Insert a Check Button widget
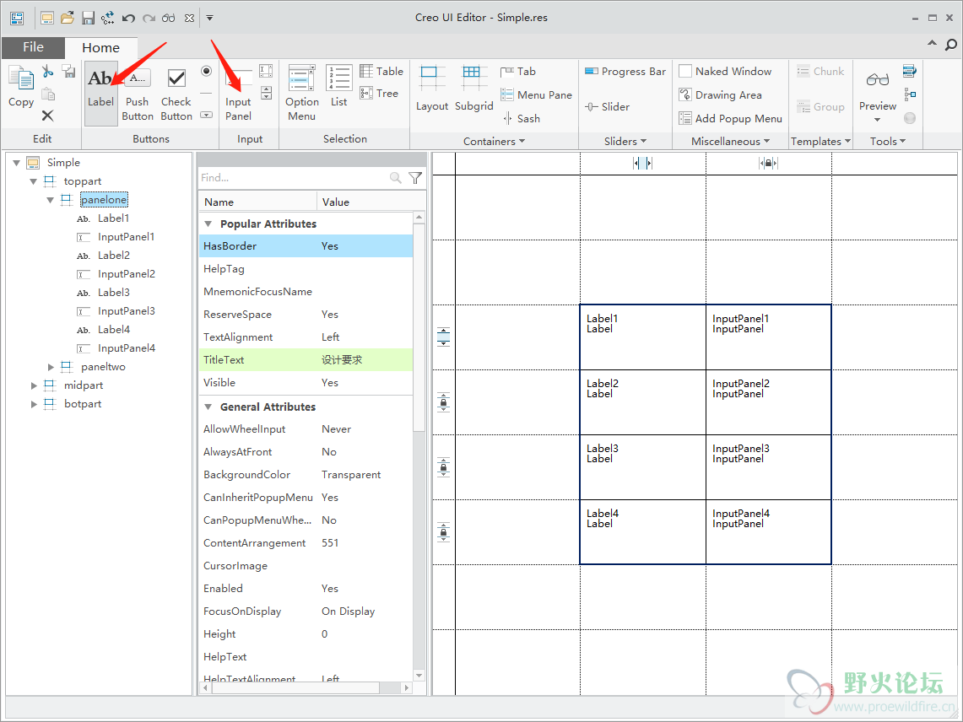This screenshot has width=963, height=722. (176, 94)
